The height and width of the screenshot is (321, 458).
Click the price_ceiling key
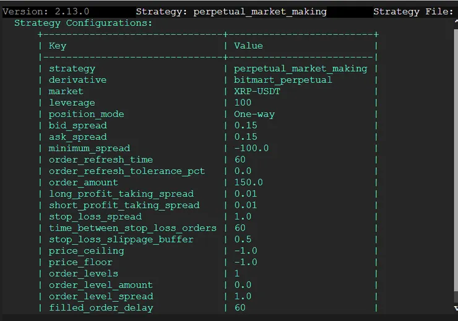pos(87,251)
